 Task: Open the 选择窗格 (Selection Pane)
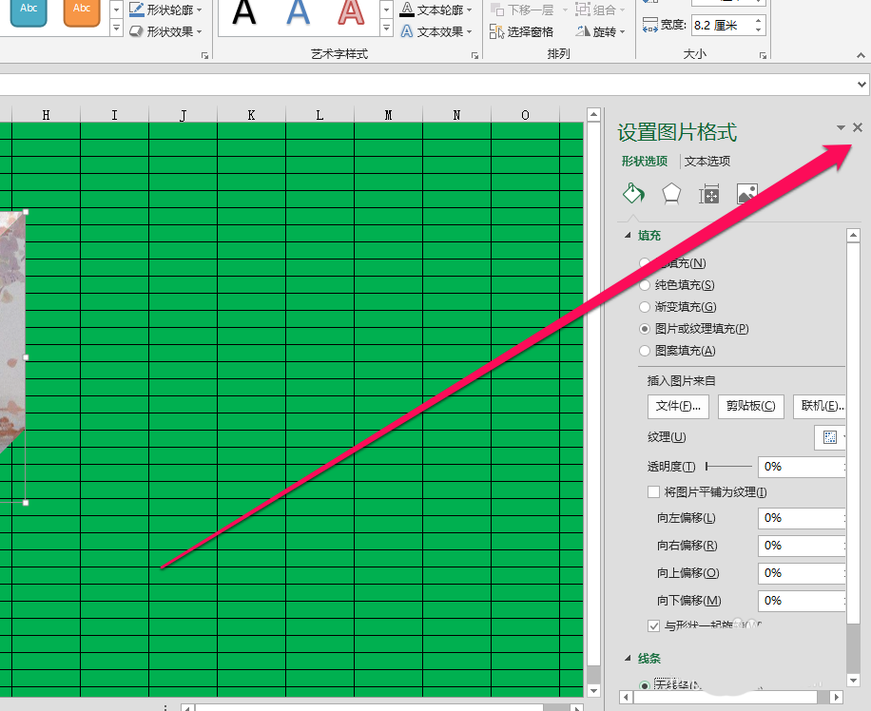(x=524, y=29)
